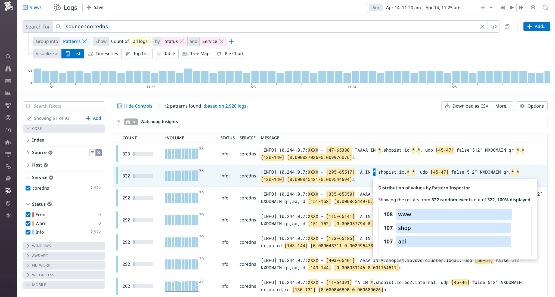The height and width of the screenshot is (297, 555).
Task: Disable the Error status filter
Action: click(28, 214)
